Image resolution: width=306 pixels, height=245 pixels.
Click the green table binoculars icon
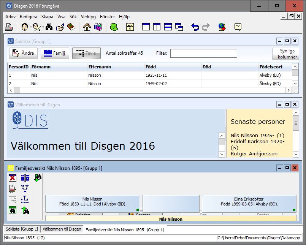point(13,210)
